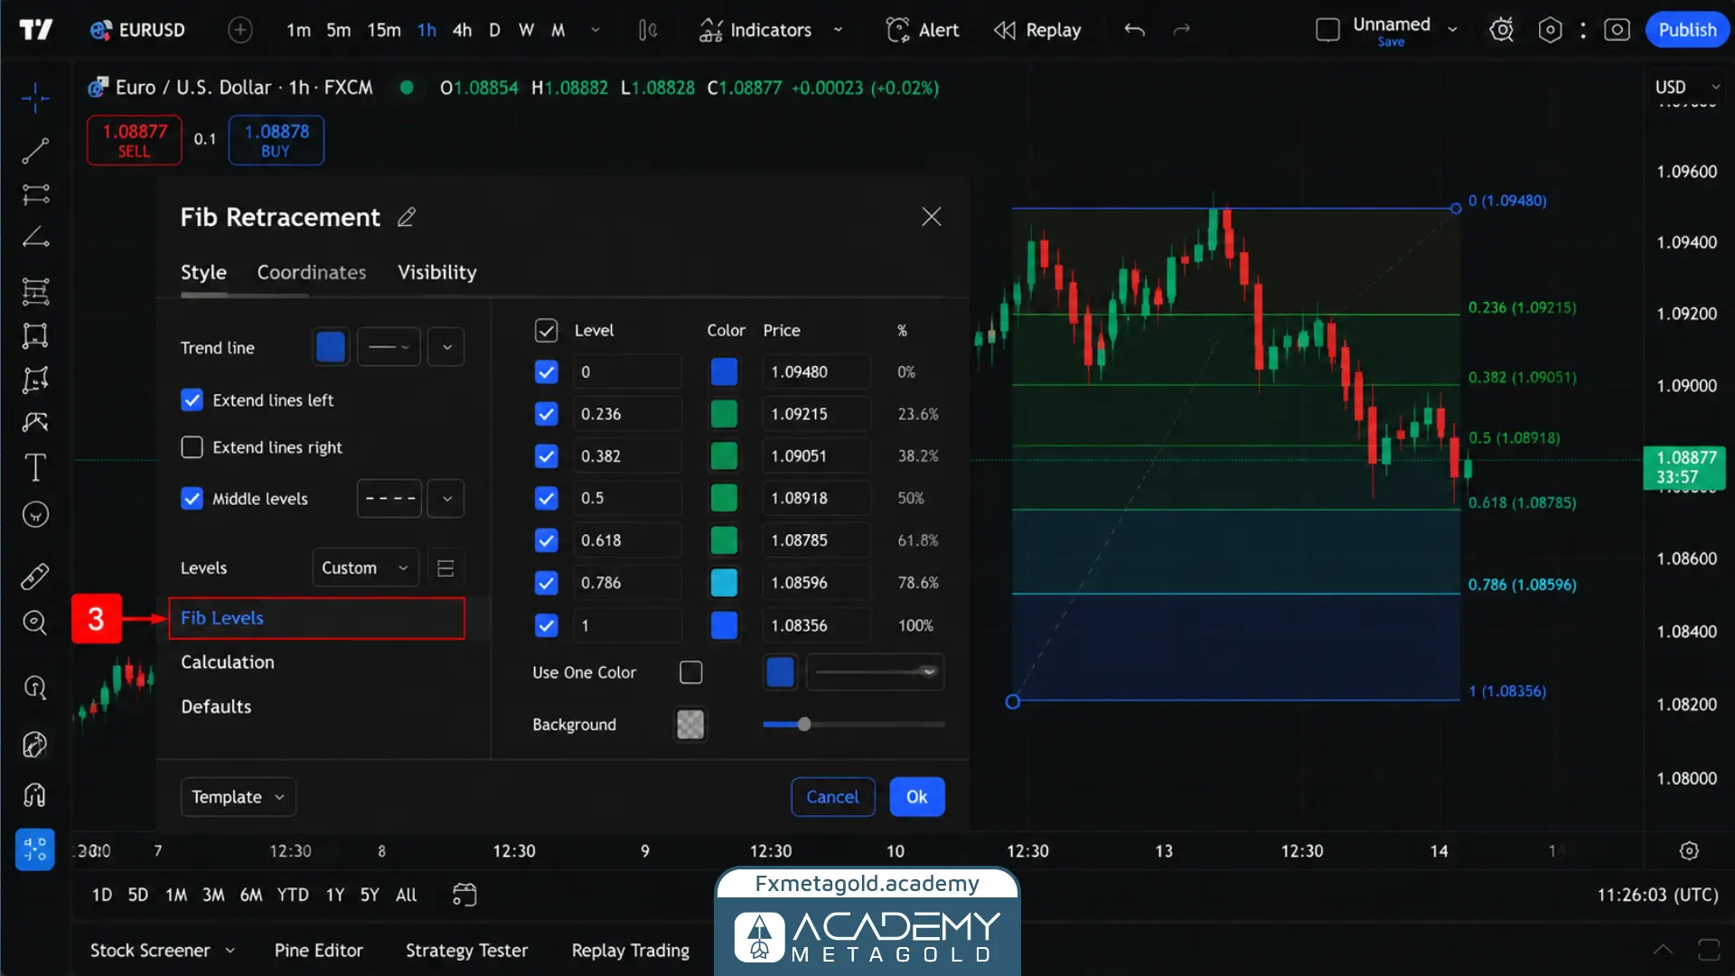Expand the Stock Screener menu
The width and height of the screenshot is (1735, 976).
click(163, 951)
